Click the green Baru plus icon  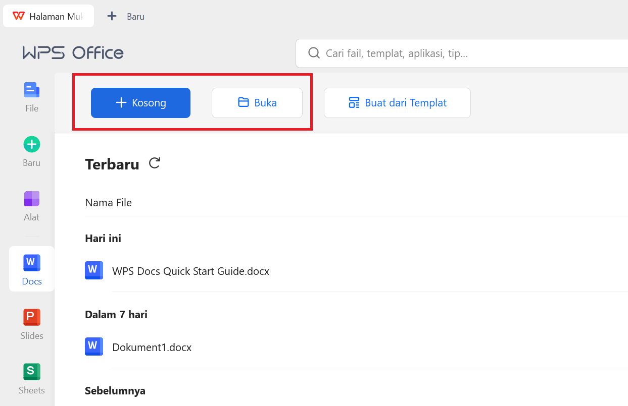point(31,145)
